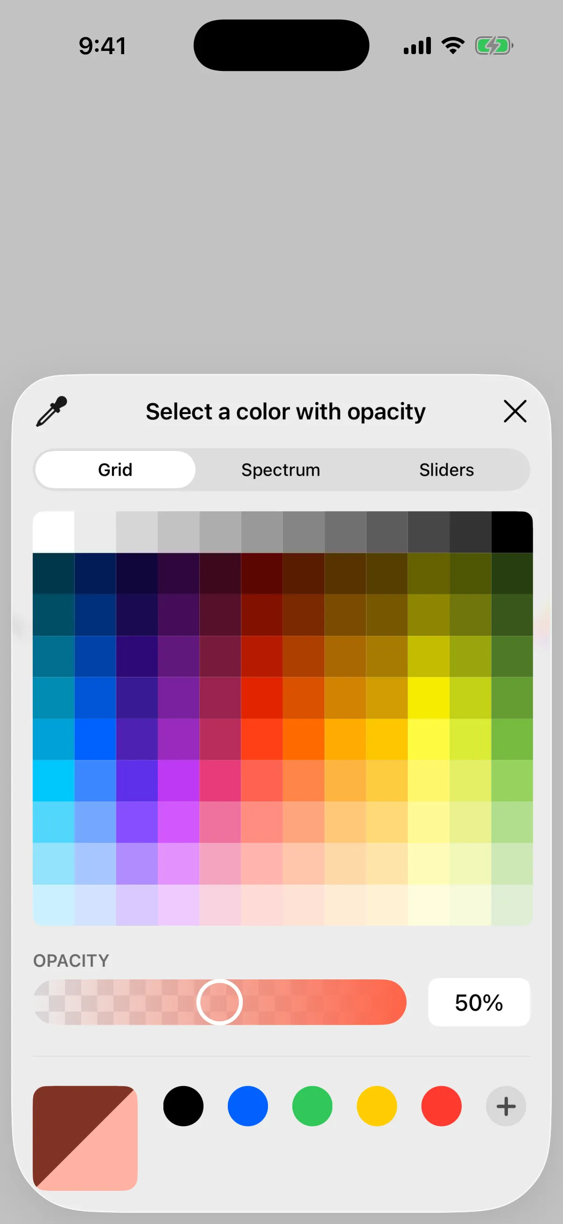Add current color to saved swatches

pyautogui.click(x=506, y=1106)
